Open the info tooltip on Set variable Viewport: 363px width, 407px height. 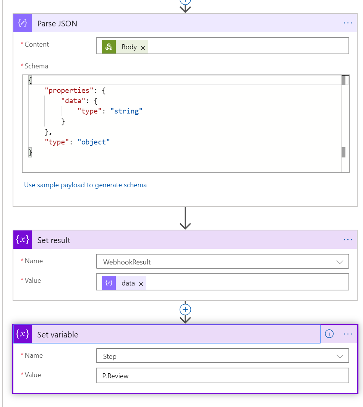[x=329, y=334]
